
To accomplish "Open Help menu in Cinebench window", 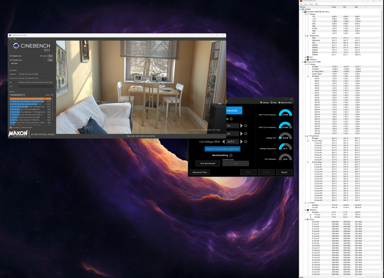I will [x=15, y=39].
